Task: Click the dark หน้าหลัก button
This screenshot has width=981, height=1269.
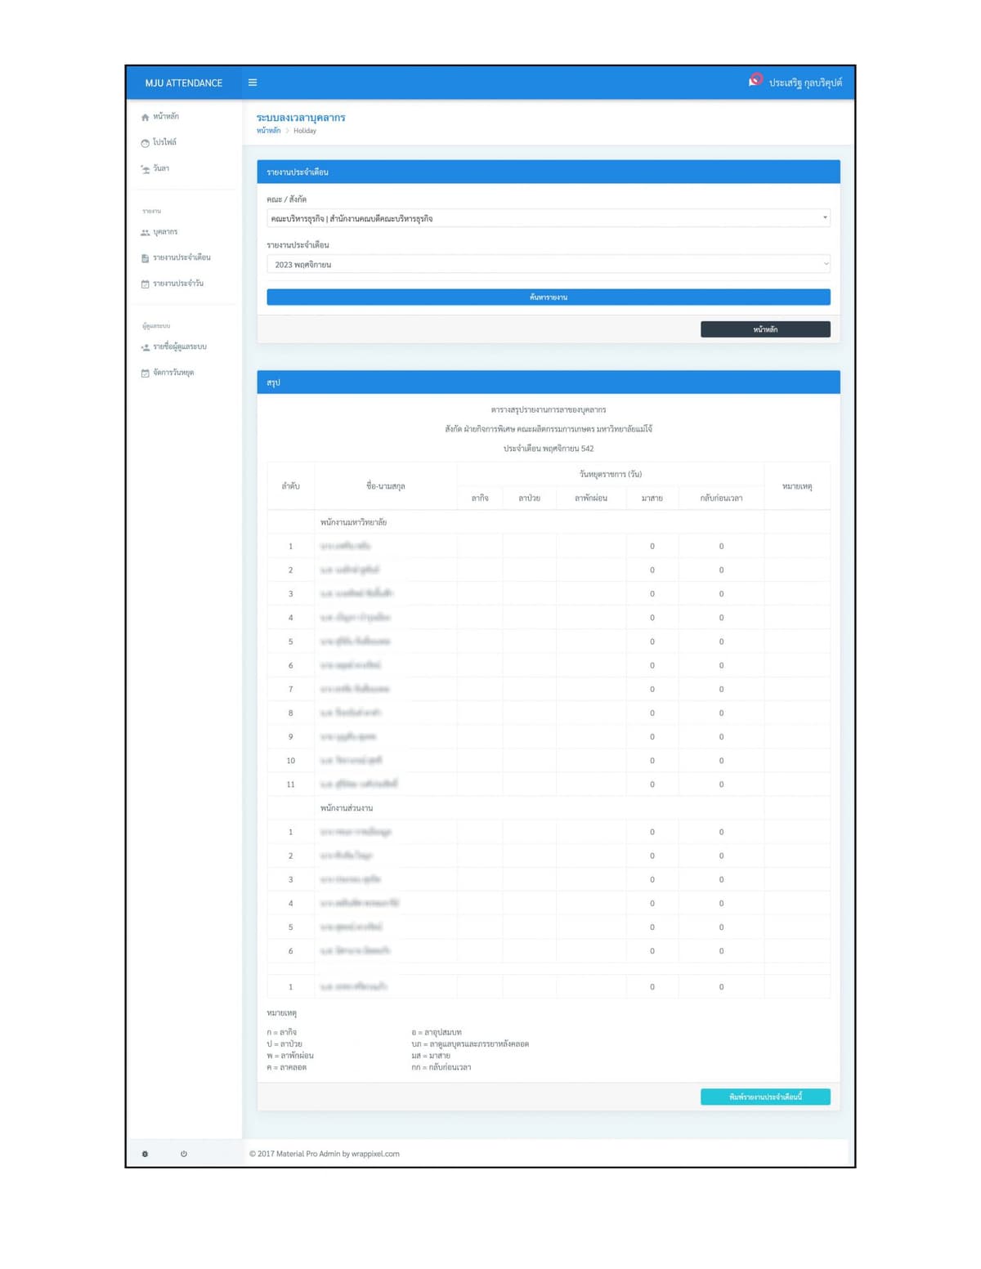Action: (x=765, y=329)
